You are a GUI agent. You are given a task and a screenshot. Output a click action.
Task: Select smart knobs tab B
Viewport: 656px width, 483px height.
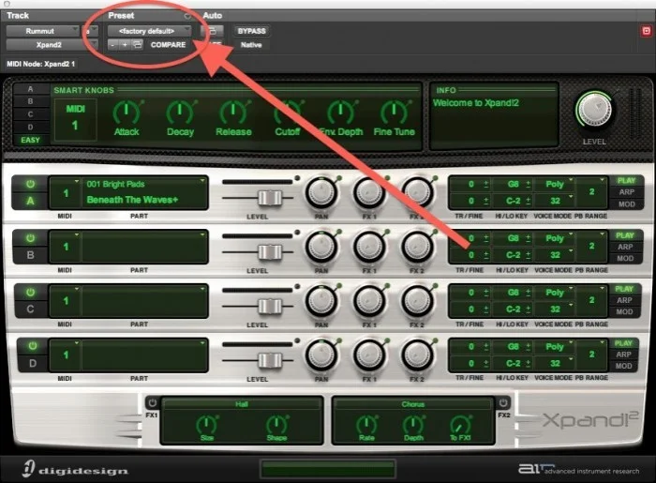coord(30,101)
